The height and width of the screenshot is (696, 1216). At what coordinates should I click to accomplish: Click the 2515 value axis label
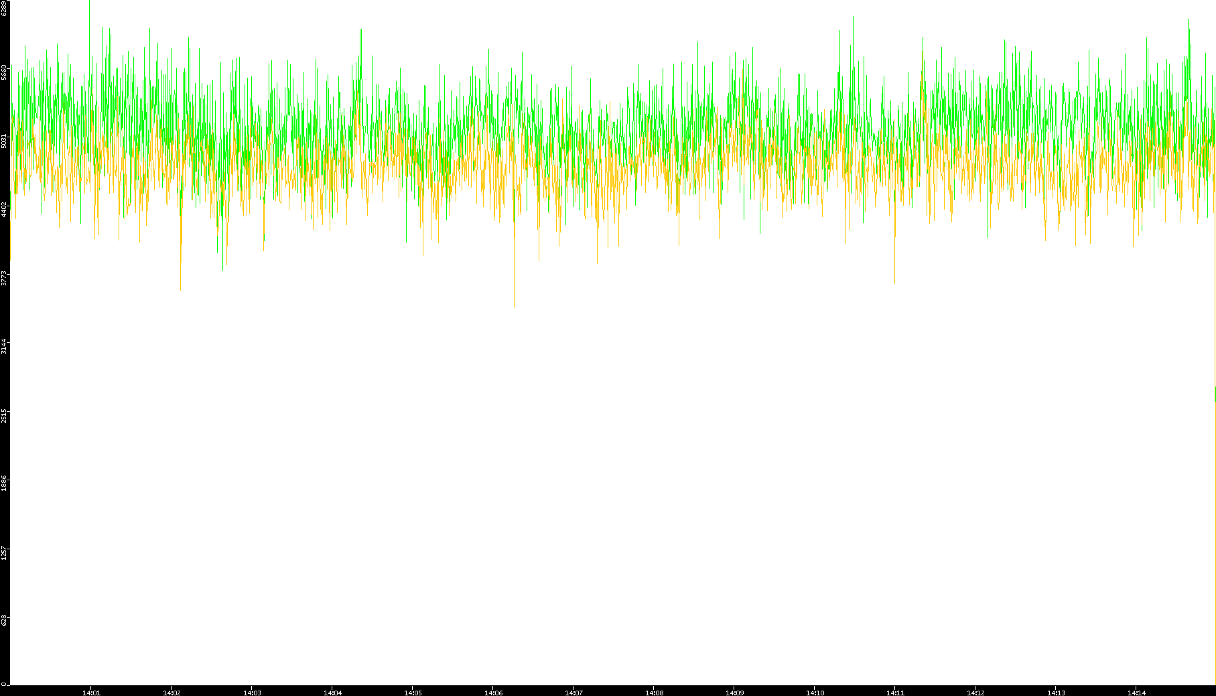4,415
